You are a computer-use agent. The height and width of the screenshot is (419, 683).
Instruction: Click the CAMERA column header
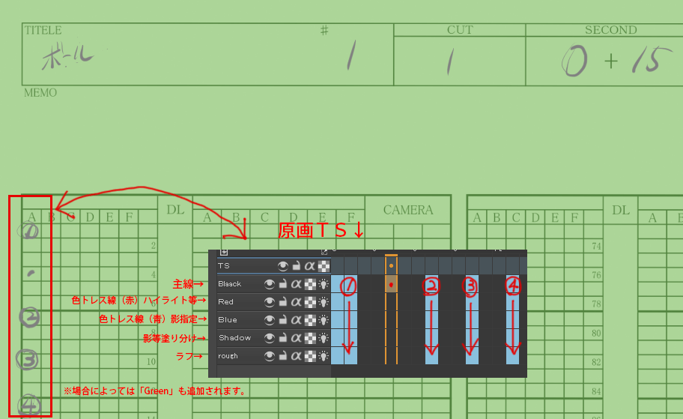(x=408, y=210)
